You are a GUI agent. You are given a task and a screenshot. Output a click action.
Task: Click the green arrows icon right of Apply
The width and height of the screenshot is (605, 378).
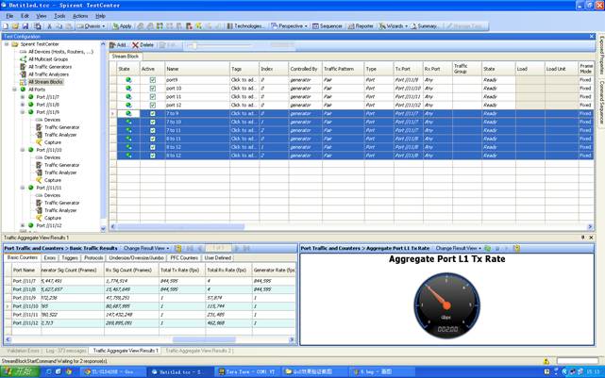[160, 26]
